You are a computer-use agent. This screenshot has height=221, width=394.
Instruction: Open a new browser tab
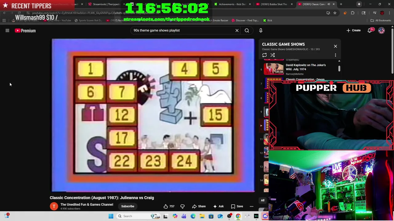point(341,4)
